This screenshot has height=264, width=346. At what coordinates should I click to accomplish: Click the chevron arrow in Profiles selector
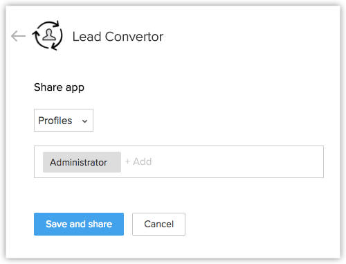click(x=84, y=121)
